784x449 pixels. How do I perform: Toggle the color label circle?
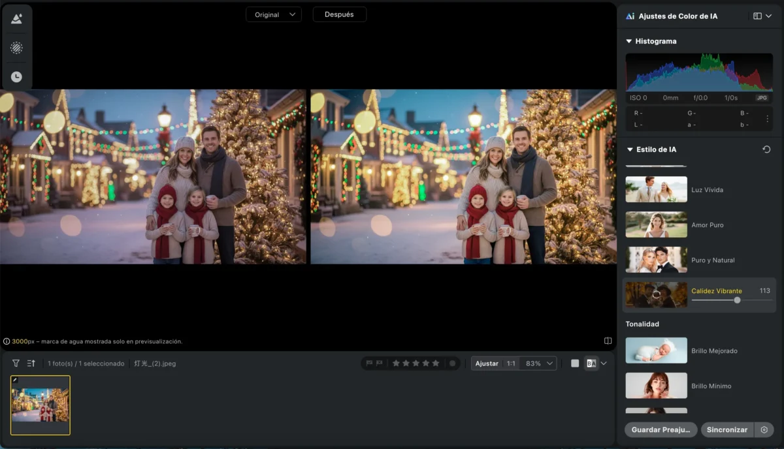click(452, 364)
